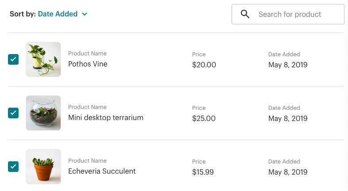348x191 pixels.
Task: Click the Echeveria Succulent product name
Action: 102,171
